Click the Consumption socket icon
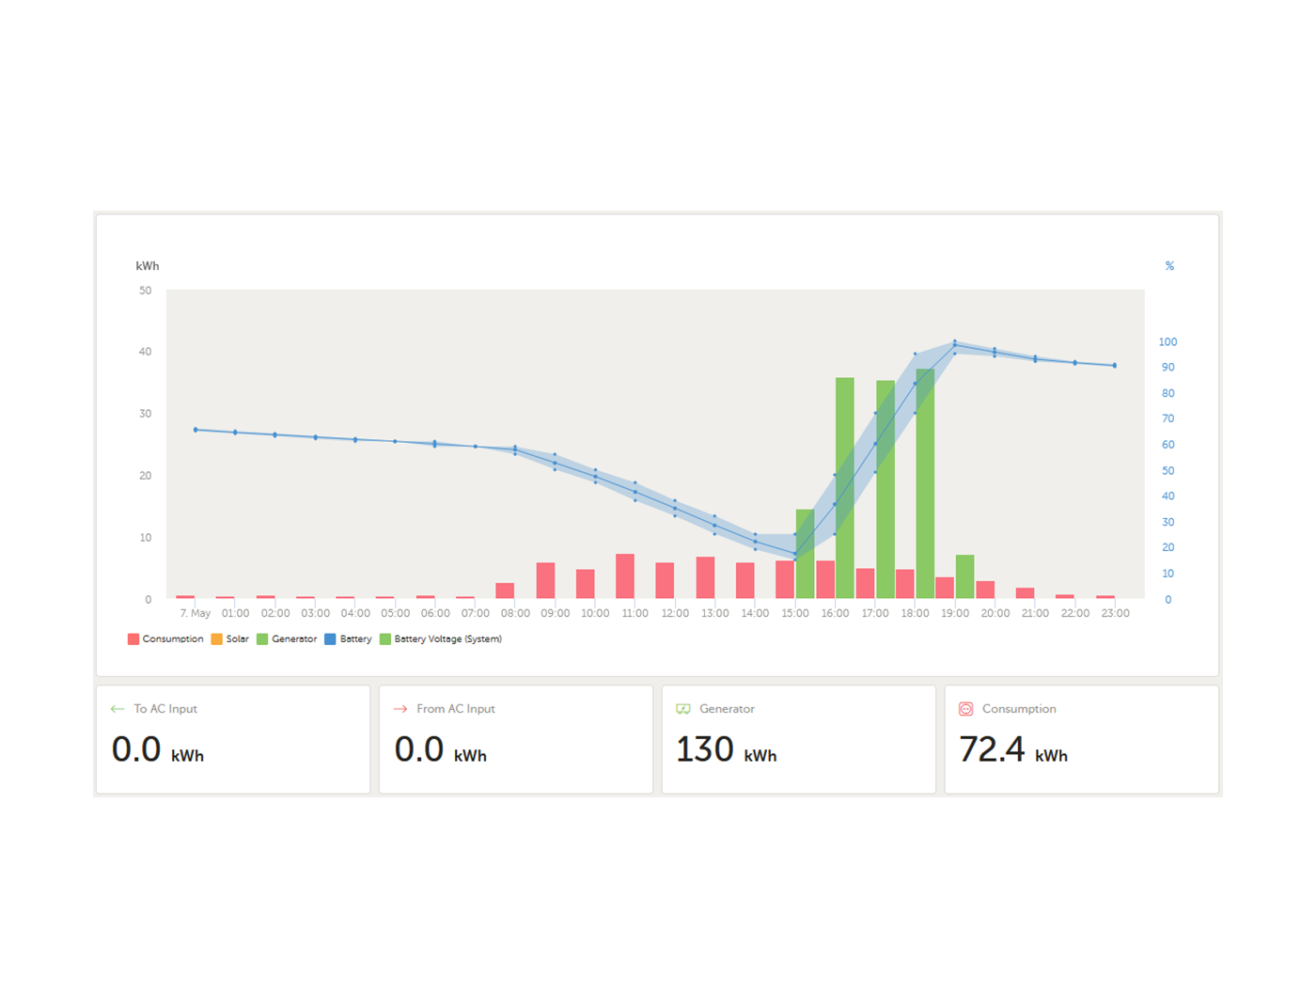 [x=965, y=709]
